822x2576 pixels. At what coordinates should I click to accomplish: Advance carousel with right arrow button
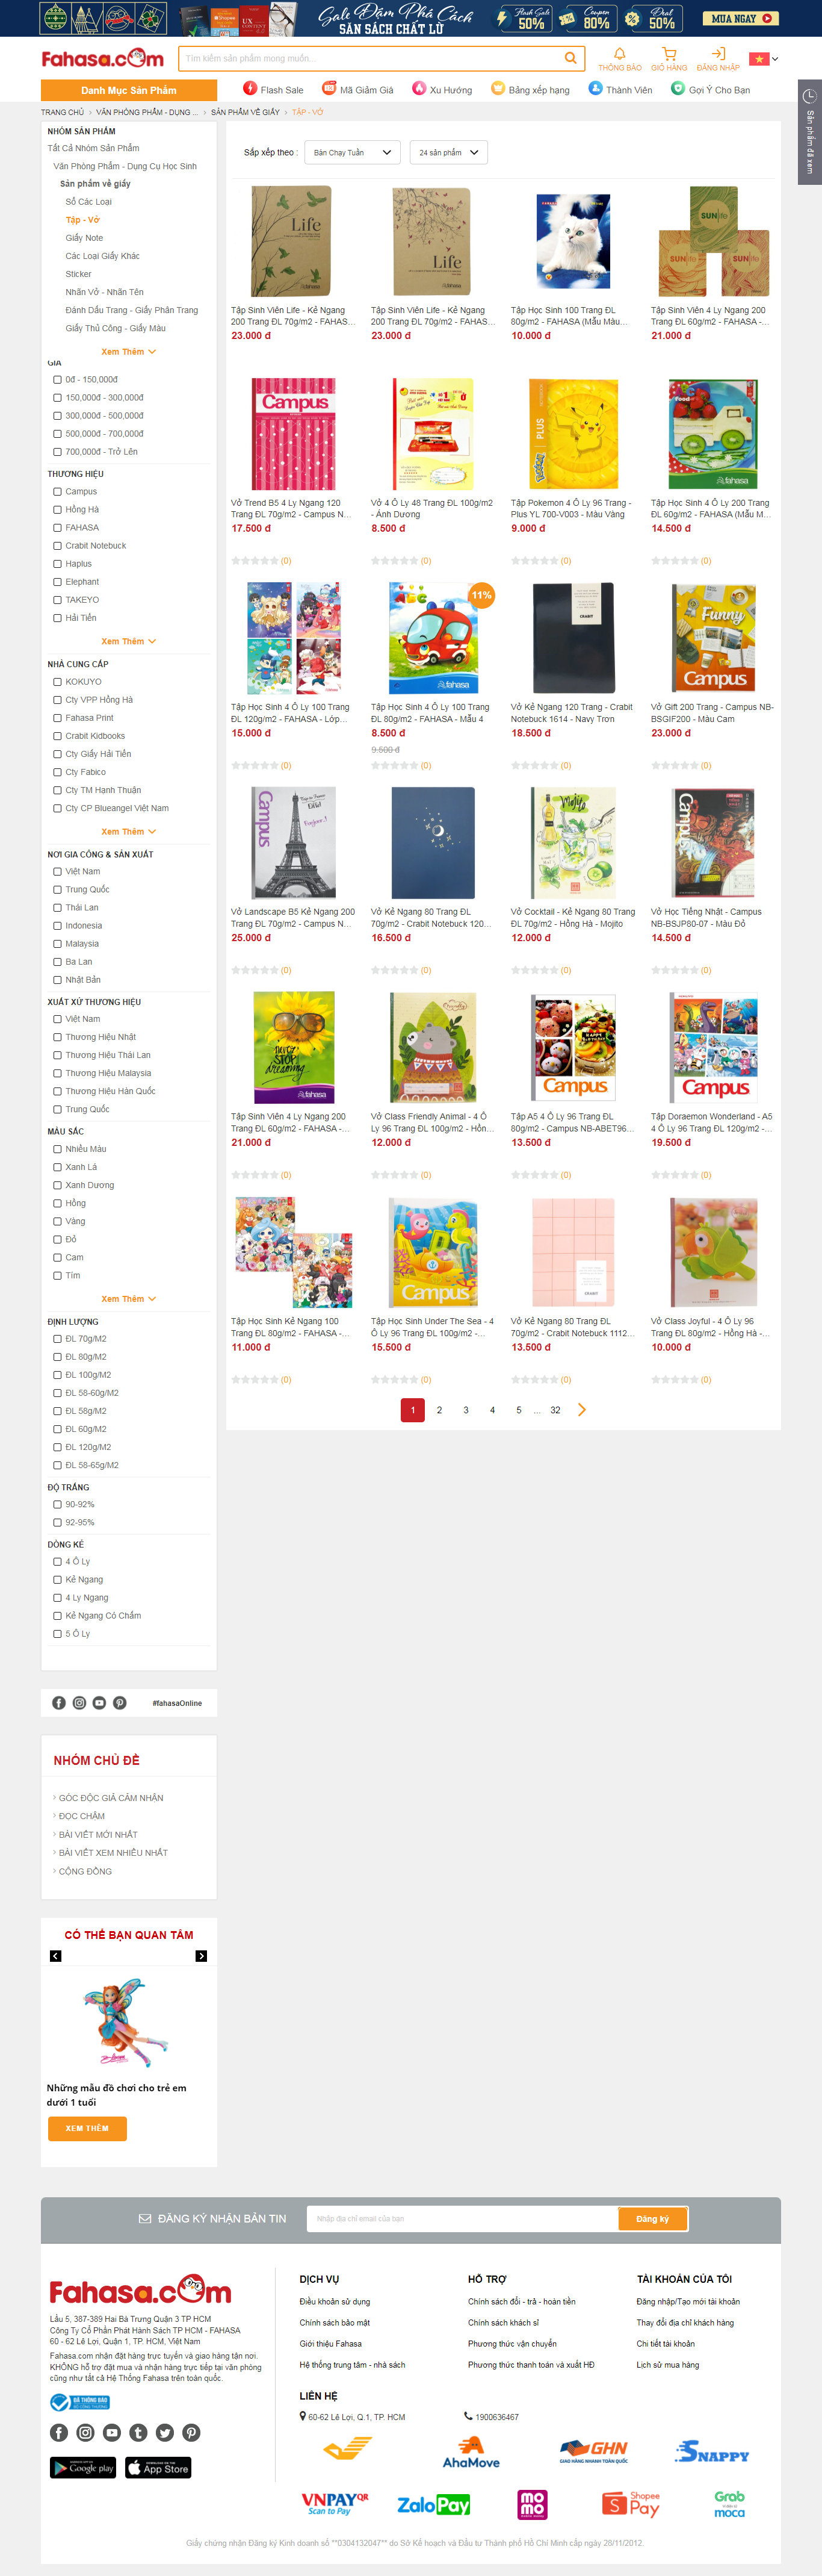click(201, 1956)
